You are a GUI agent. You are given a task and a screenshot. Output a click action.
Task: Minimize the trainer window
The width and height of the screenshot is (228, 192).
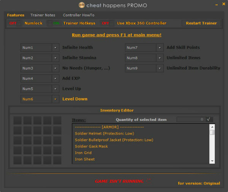(217, 5)
